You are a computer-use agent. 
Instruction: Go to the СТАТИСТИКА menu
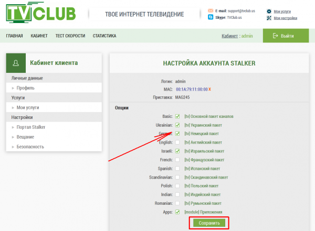[104, 36]
